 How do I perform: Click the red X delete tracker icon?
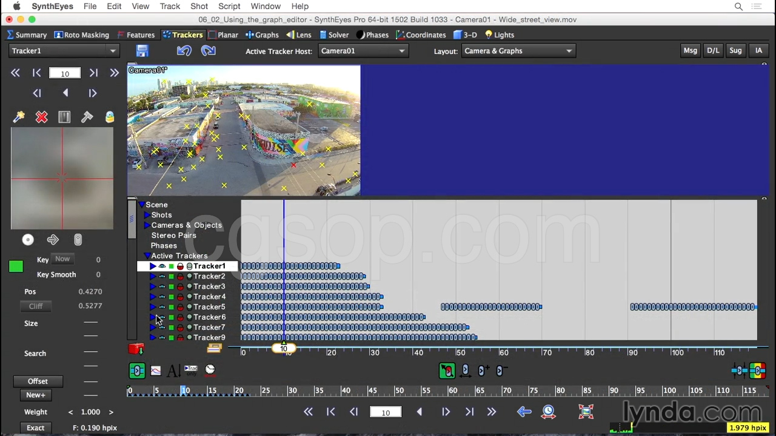point(41,117)
